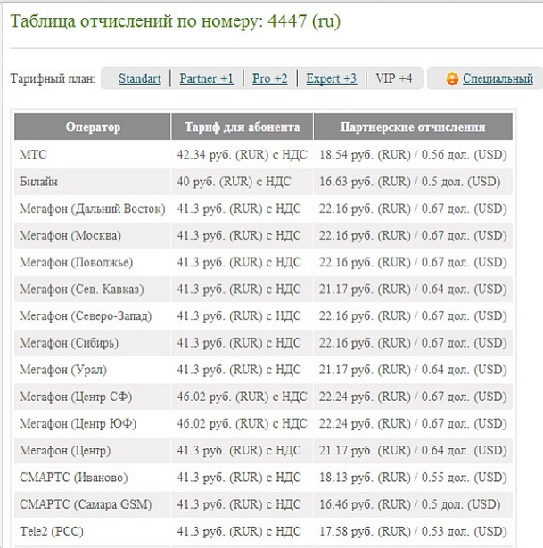Click Мегафон (Сев. Кавказ) operator cell

point(93,289)
